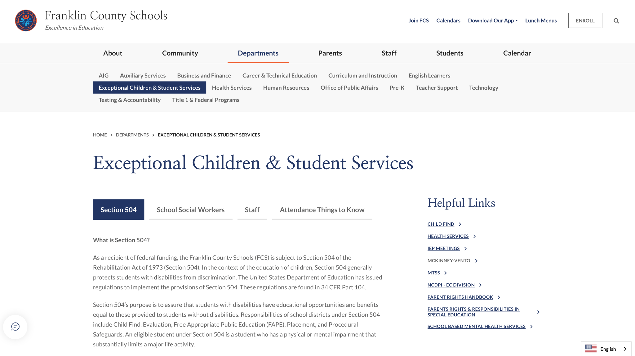The height and width of the screenshot is (356, 635).
Task: Open the Join FCS link
Action: [x=419, y=20]
